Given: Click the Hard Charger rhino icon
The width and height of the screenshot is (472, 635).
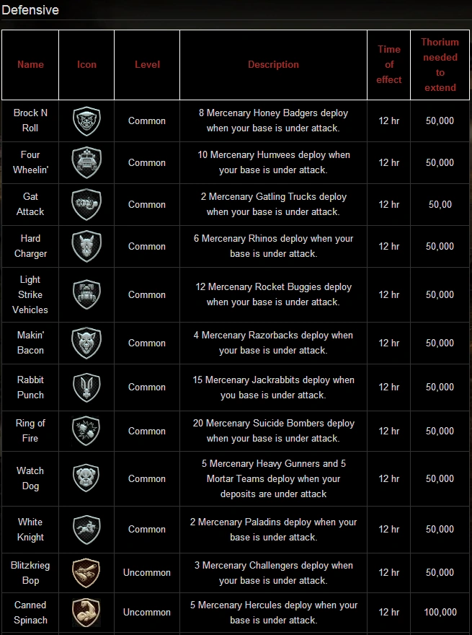Looking at the screenshot, I should tap(86, 246).
